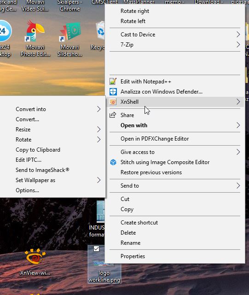Select the logo workline.png file thumbnail
This screenshot has width=249, height=295.
104,263
